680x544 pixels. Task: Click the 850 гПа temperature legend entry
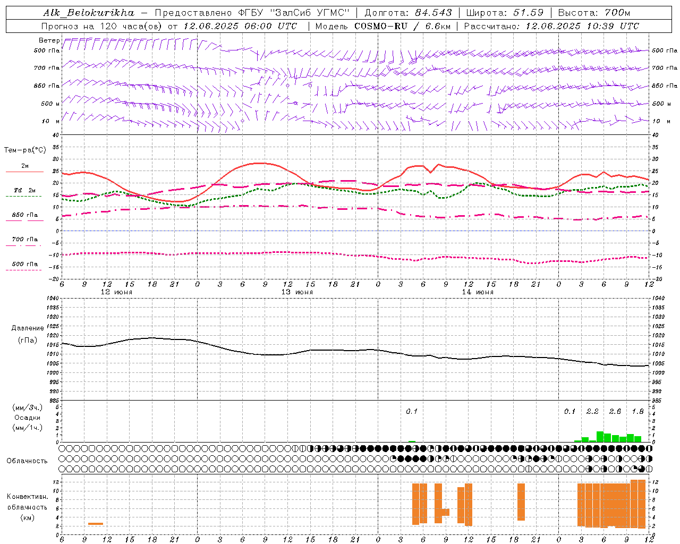coord(24,215)
